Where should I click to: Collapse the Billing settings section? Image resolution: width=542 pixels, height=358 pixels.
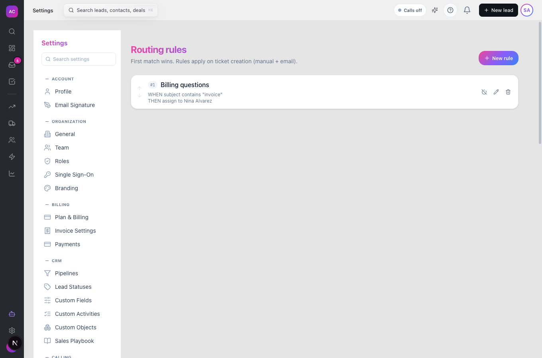[x=57, y=204]
